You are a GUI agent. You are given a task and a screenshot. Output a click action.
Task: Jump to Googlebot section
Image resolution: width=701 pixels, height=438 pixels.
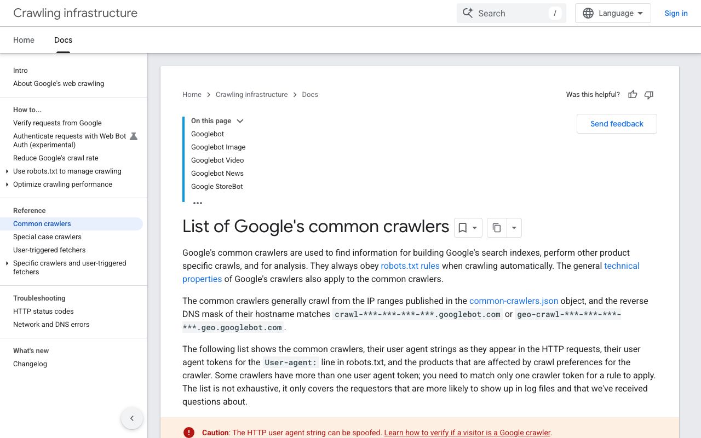(208, 134)
